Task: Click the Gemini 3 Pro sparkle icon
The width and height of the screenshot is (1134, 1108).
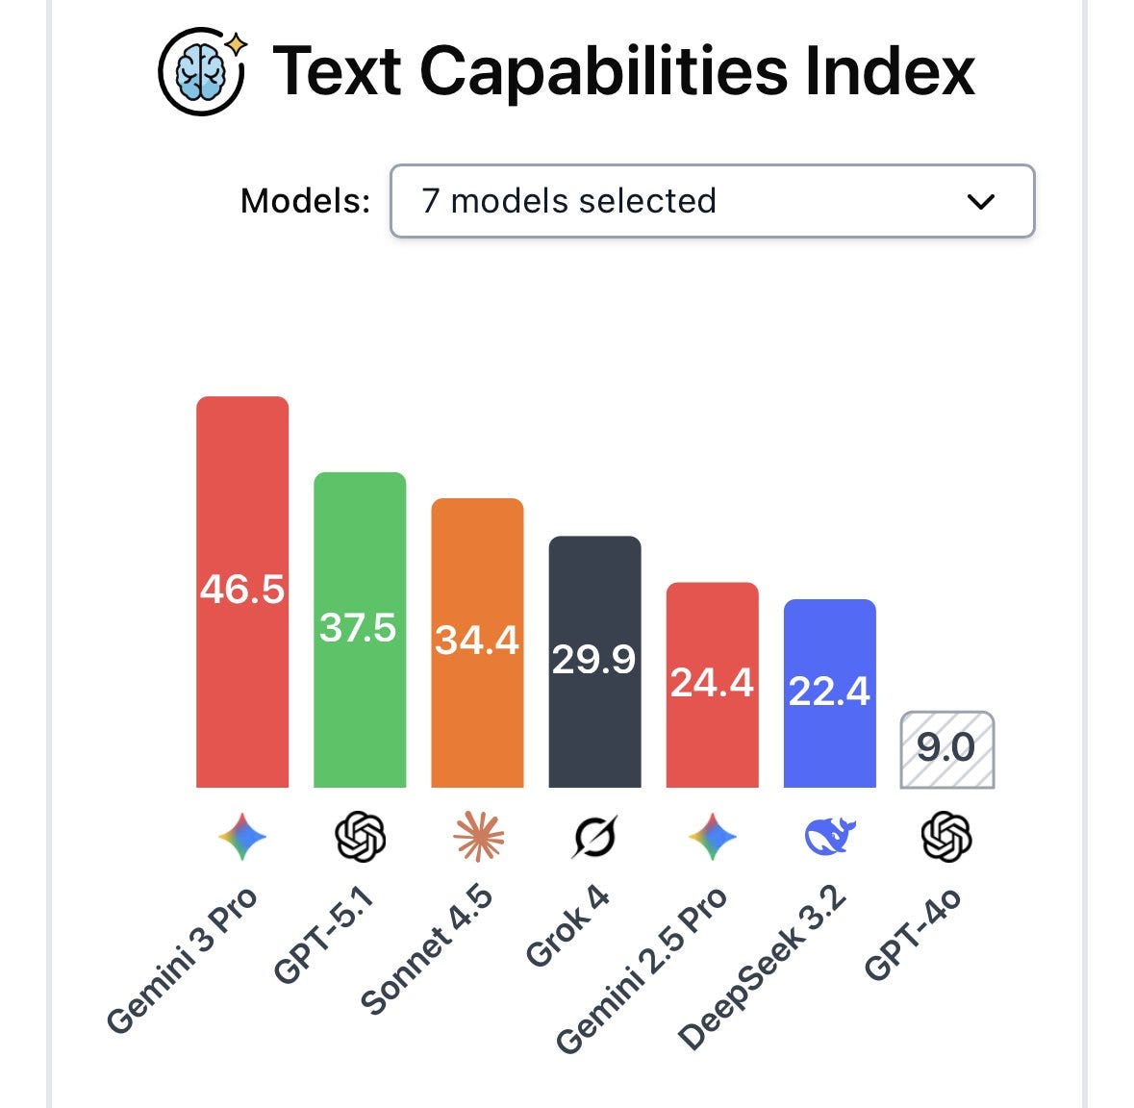Action: 242,837
